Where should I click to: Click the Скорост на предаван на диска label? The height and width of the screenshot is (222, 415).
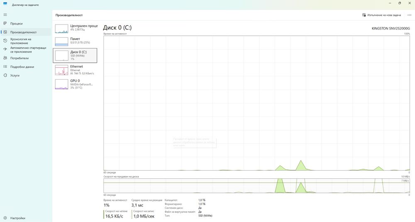pyautogui.click(x=121, y=176)
